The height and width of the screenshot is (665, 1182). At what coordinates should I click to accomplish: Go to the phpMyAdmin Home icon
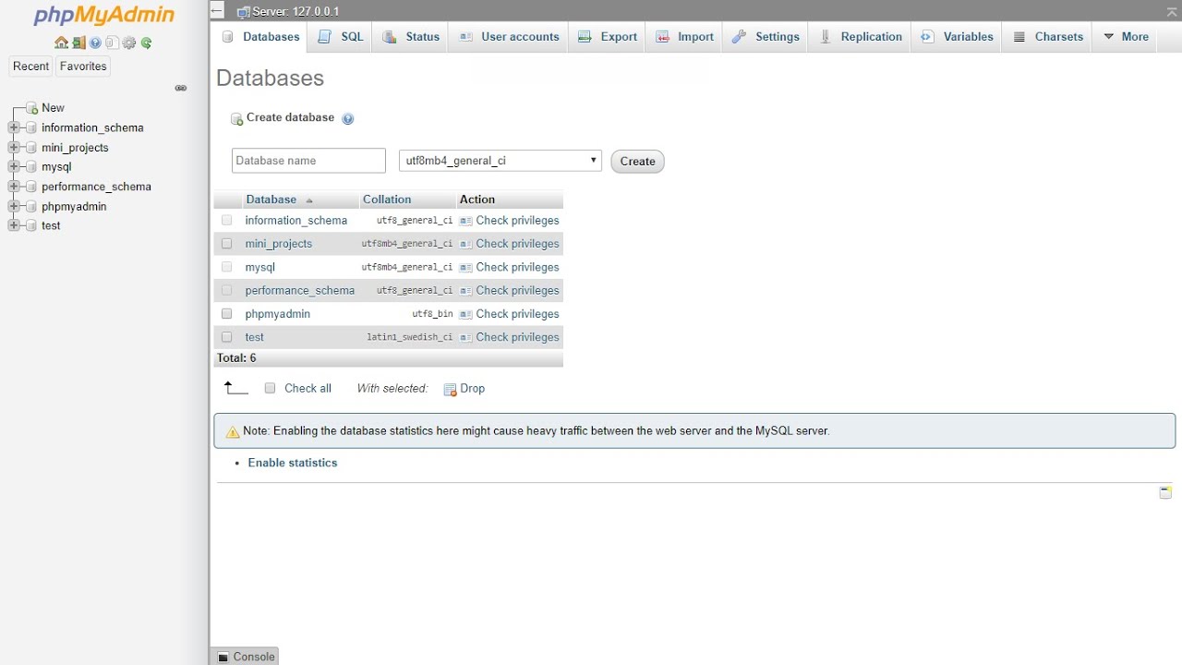[61, 42]
